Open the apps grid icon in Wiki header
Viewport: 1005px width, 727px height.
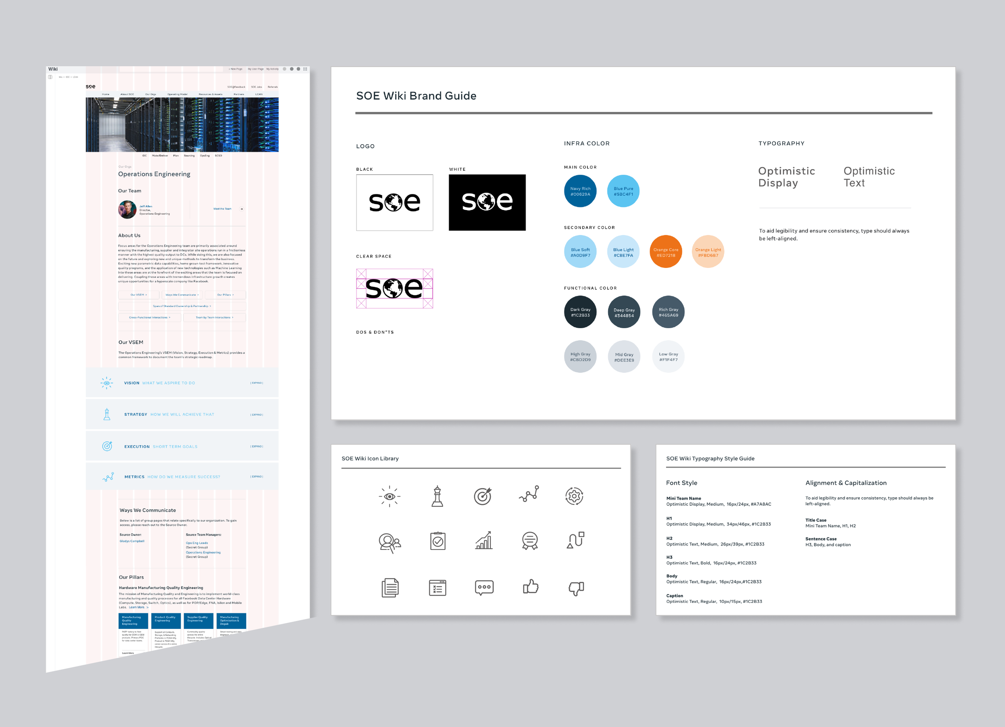[305, 69]
